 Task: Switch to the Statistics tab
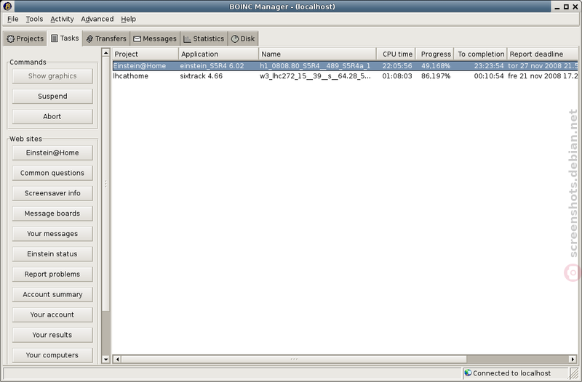(x=204, y=38)
